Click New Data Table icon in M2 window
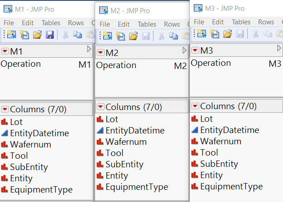The height and width of the screenshot is (202, 283). [x=107, y=36]
